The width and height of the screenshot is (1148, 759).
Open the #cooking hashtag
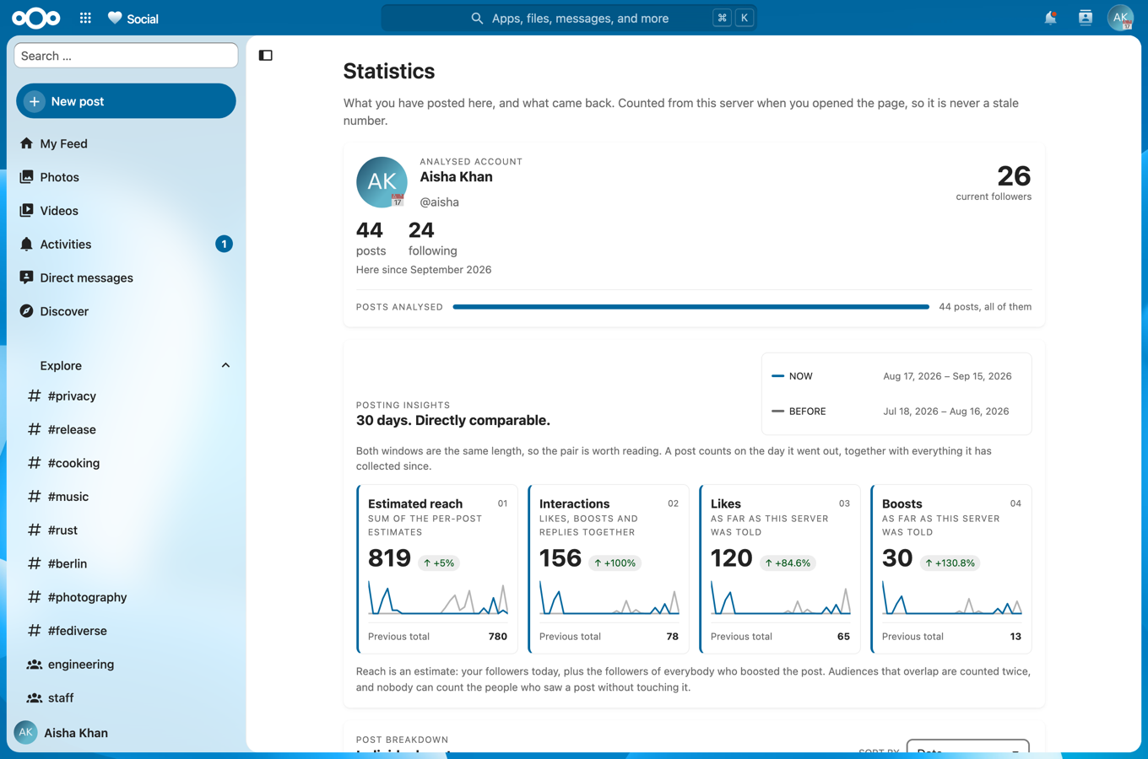[126, 463]
